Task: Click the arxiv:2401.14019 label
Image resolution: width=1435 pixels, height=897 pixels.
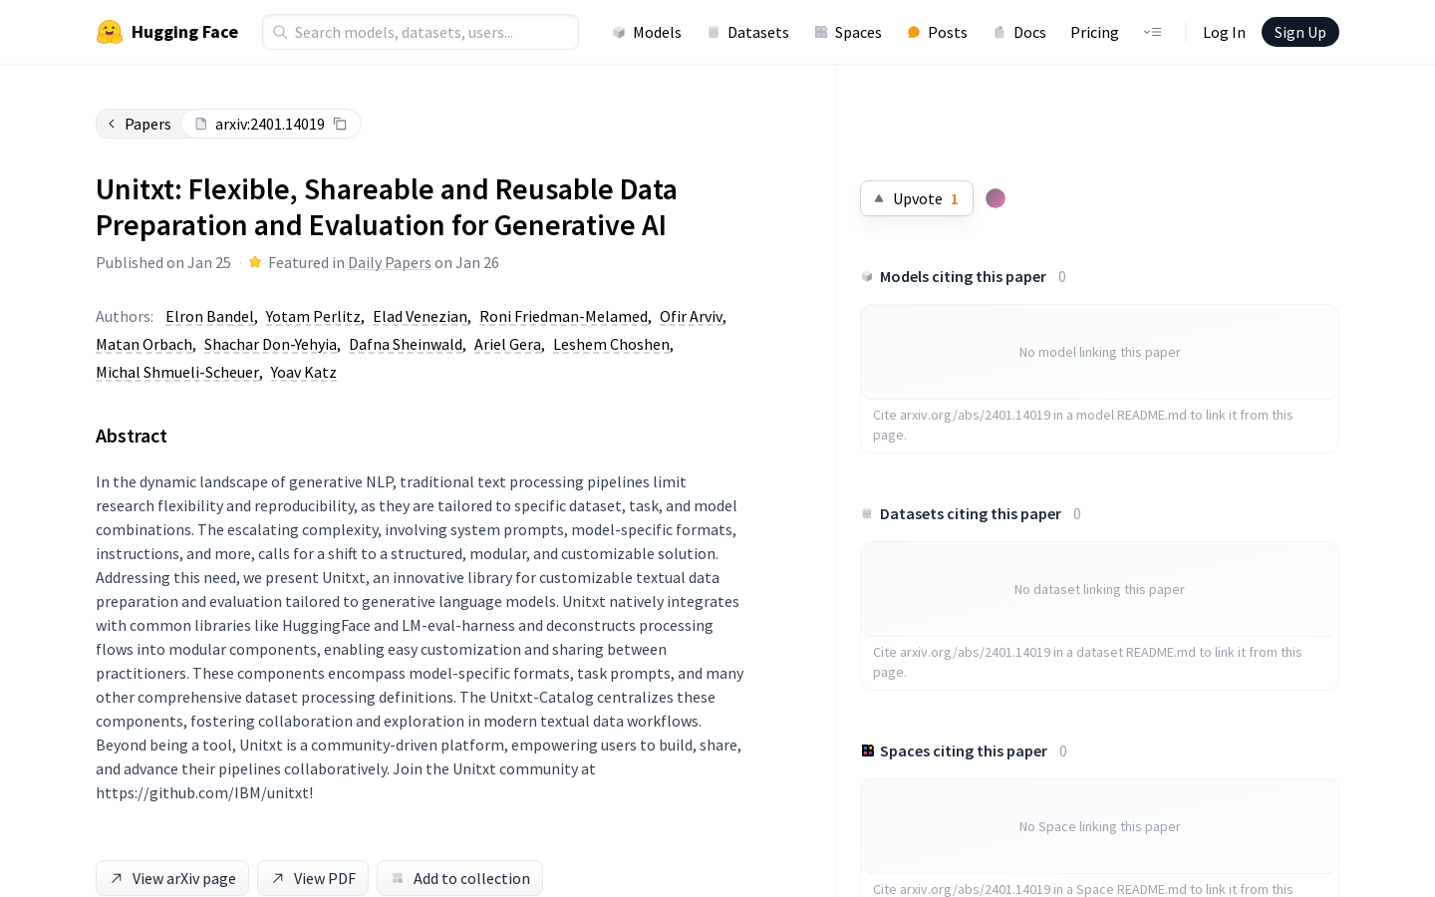Action: tap(269, 124)
